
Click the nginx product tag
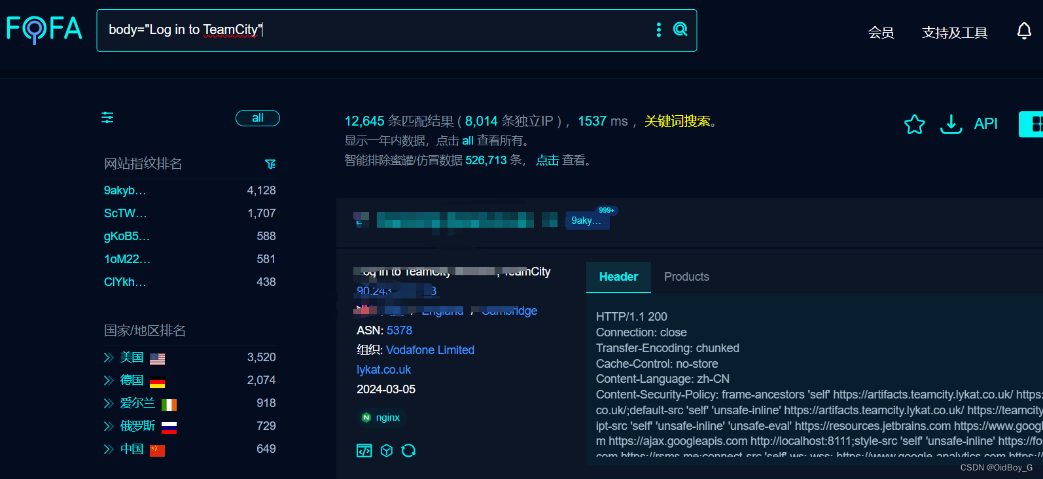click(381, 417)
